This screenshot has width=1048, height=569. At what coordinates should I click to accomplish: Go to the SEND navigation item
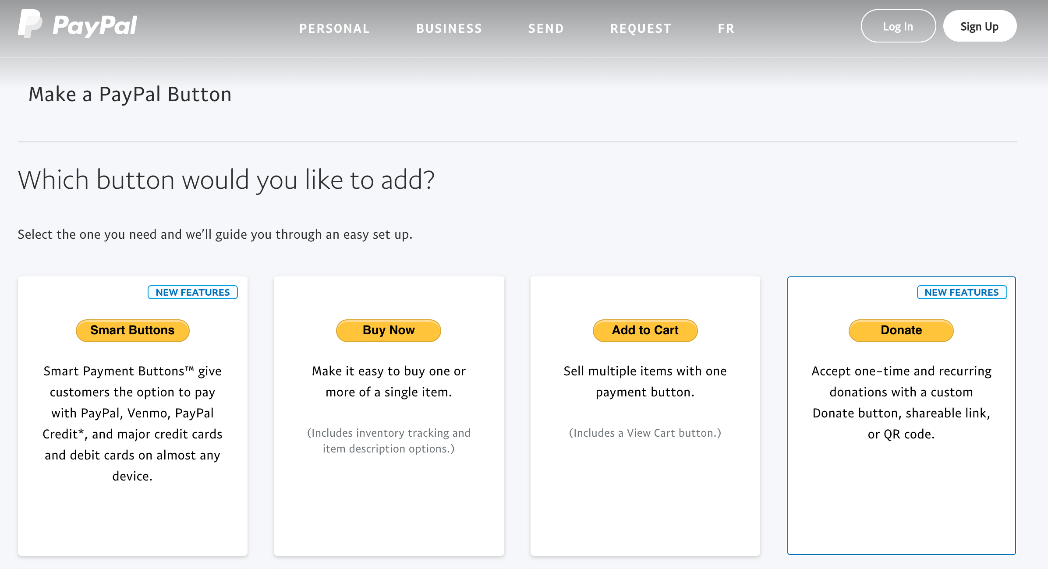546,28
